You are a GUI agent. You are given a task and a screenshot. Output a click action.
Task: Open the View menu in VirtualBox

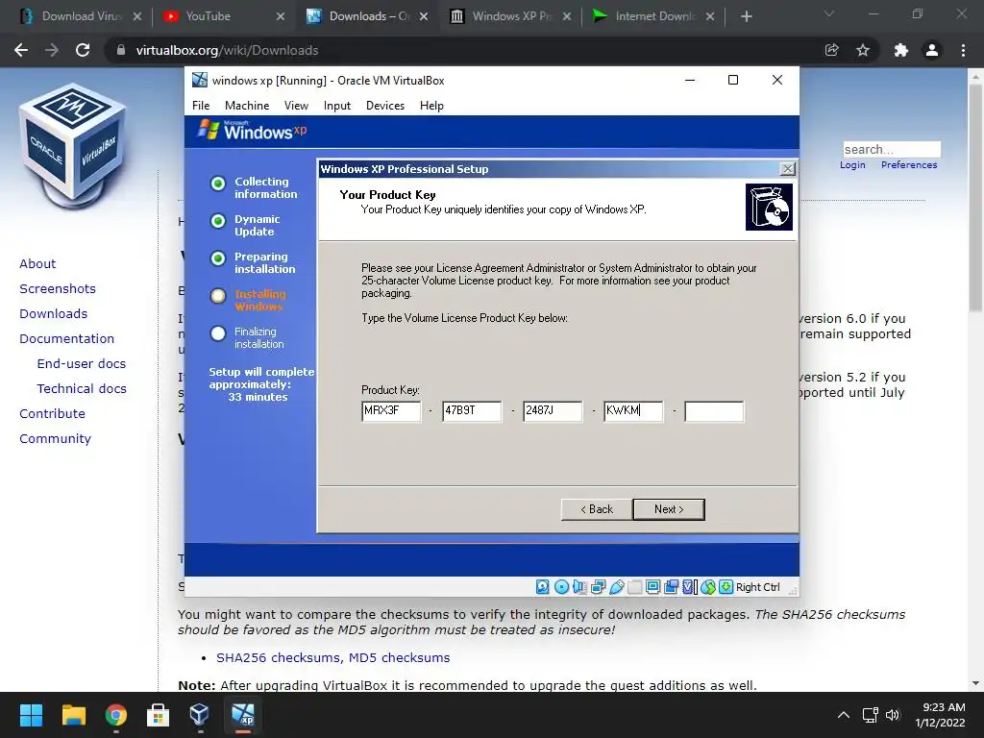coord(296,106)
